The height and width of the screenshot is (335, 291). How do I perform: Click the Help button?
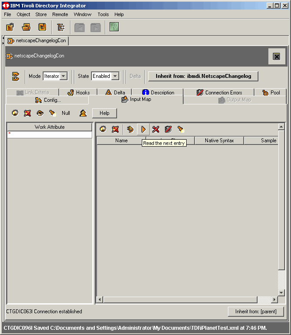point(104,113)
